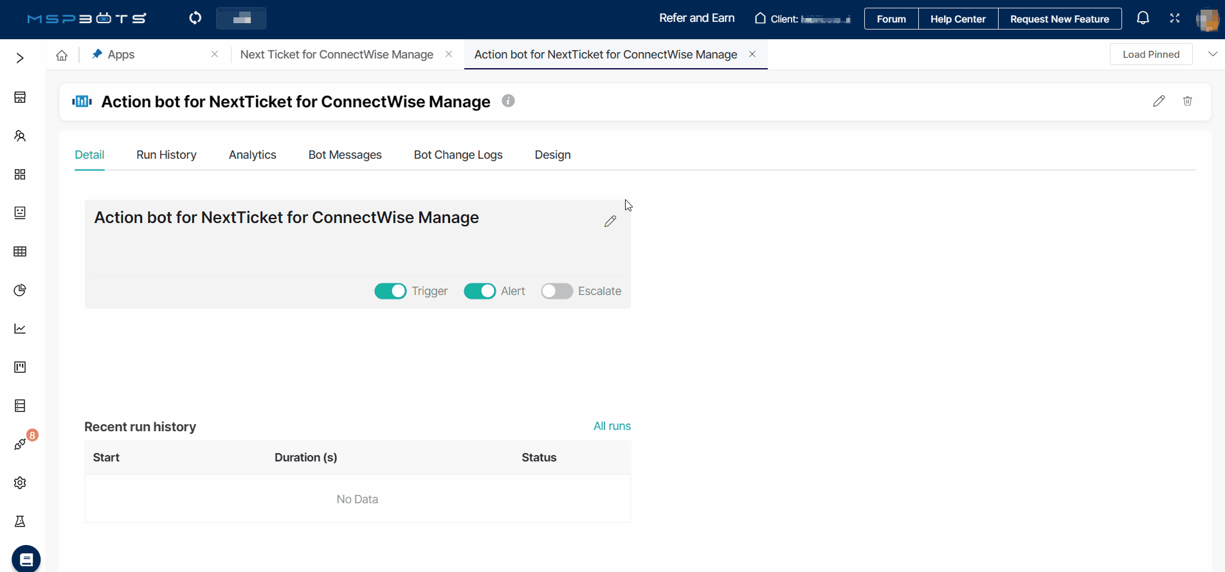
Task: Click the All runs link
Action: (612, 426)
